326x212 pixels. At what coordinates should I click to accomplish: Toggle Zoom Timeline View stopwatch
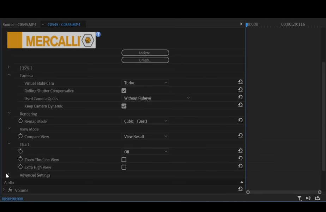click(x=20, y=159)
